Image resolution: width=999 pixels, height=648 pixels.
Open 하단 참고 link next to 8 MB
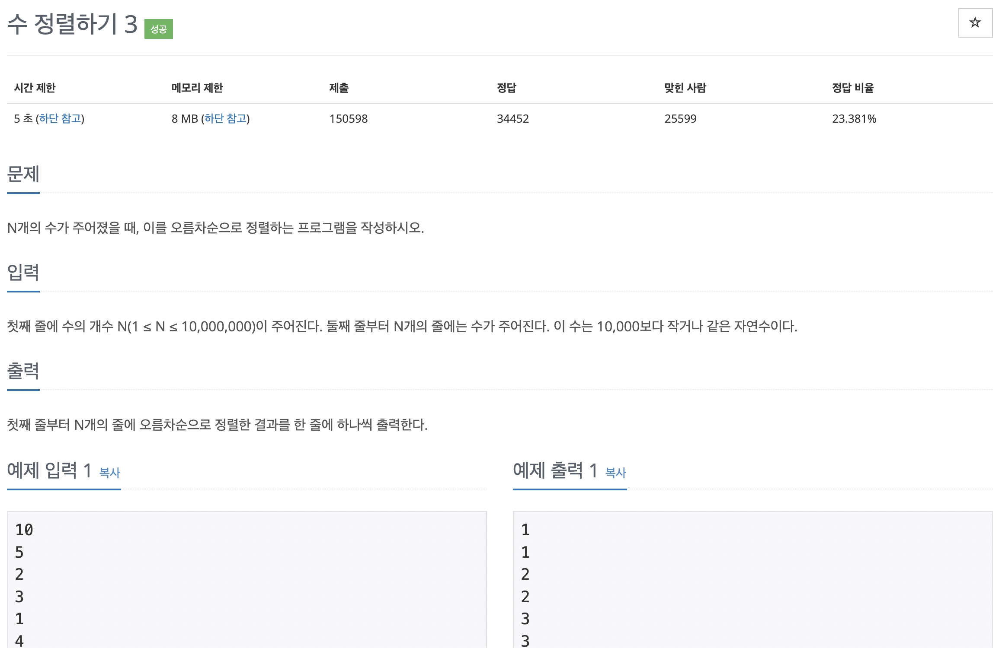point(225,118)
